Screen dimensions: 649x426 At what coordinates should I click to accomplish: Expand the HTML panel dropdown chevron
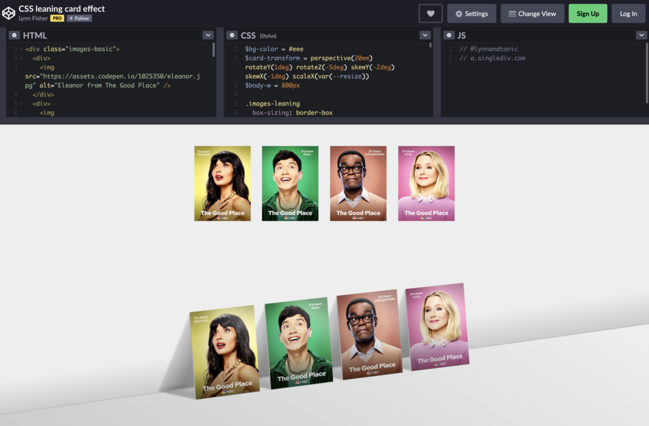tap(209, 35)
